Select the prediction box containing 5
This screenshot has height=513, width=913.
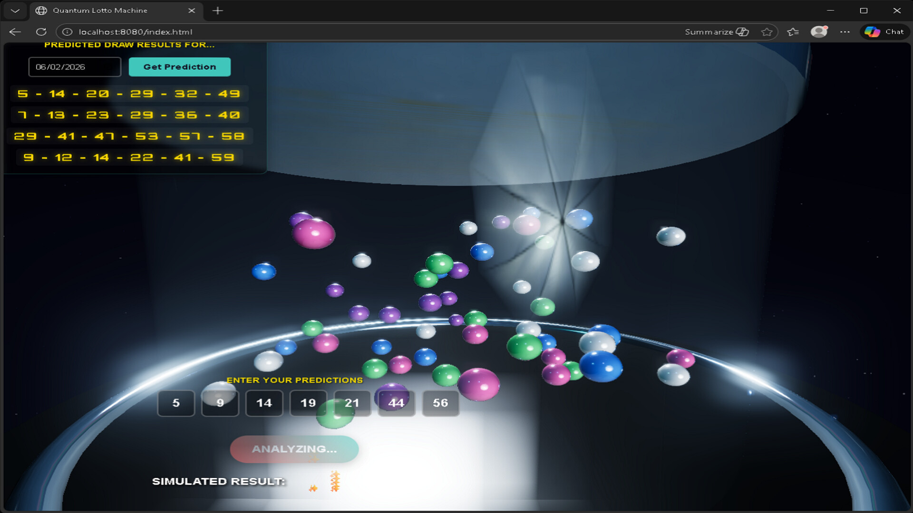coord(176,403)
